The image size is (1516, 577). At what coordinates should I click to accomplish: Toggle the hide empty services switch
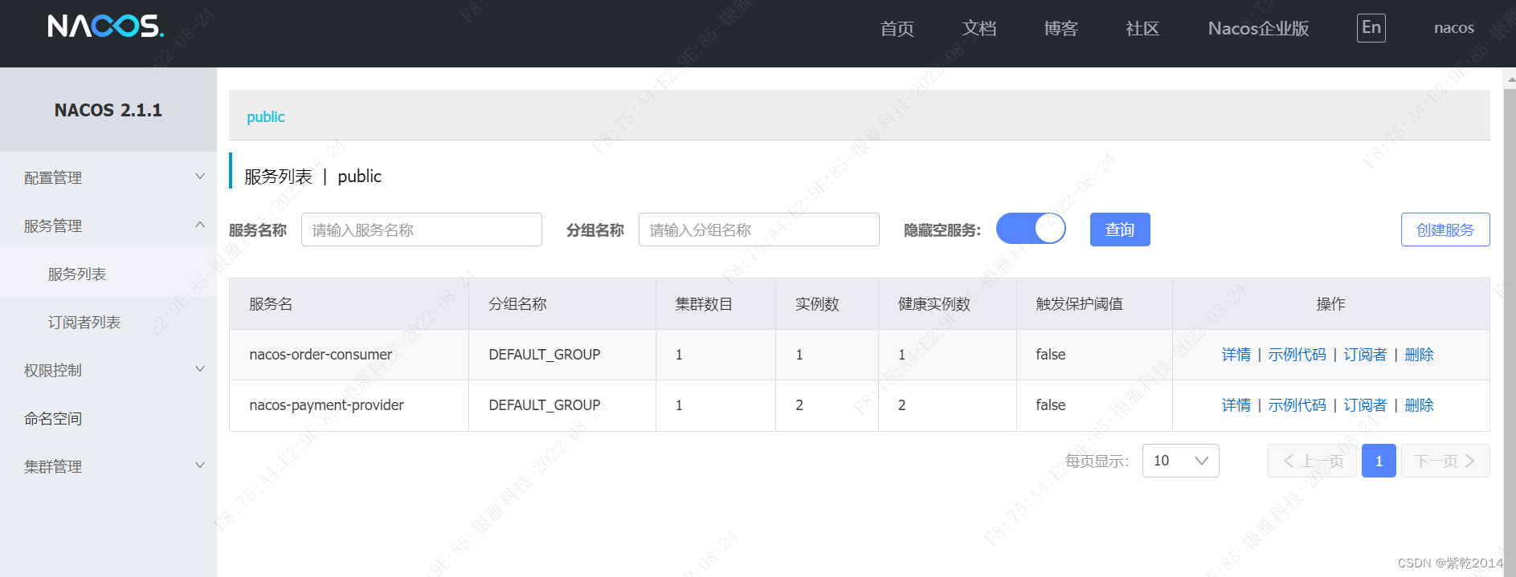(1031, 229)
